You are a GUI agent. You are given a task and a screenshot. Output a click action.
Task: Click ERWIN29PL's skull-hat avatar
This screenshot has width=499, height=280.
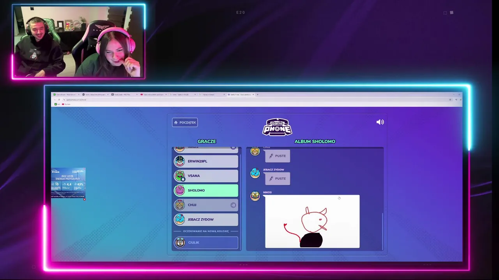(x=180, y=161)
